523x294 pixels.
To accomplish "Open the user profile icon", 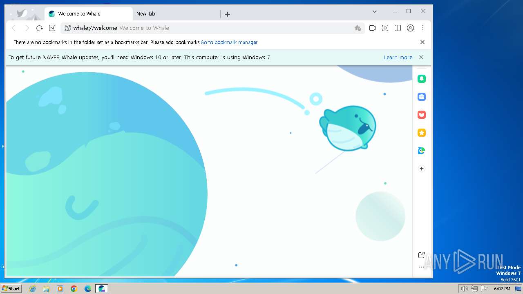I will click(410, 28).
